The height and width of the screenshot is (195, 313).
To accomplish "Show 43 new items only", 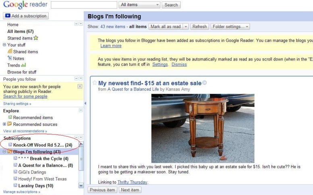I will pos(113,27).
